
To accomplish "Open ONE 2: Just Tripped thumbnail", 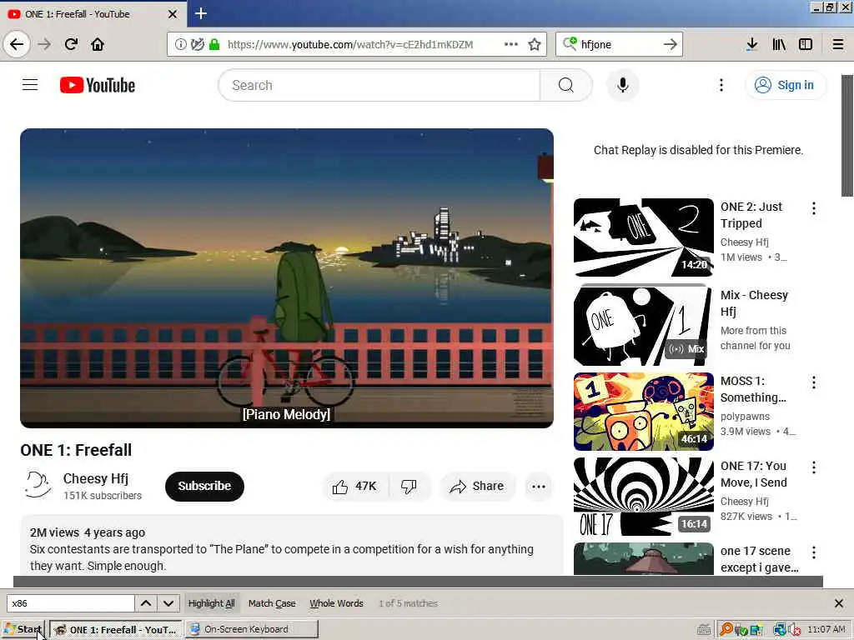I will click(643, 237).
